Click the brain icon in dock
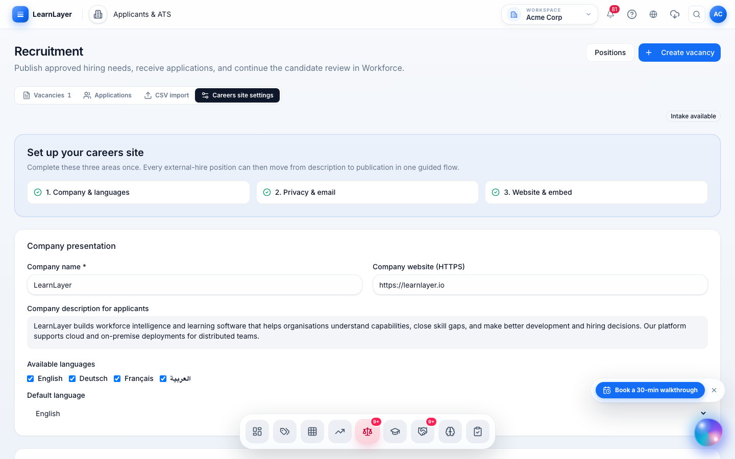 tap(450, 431)
